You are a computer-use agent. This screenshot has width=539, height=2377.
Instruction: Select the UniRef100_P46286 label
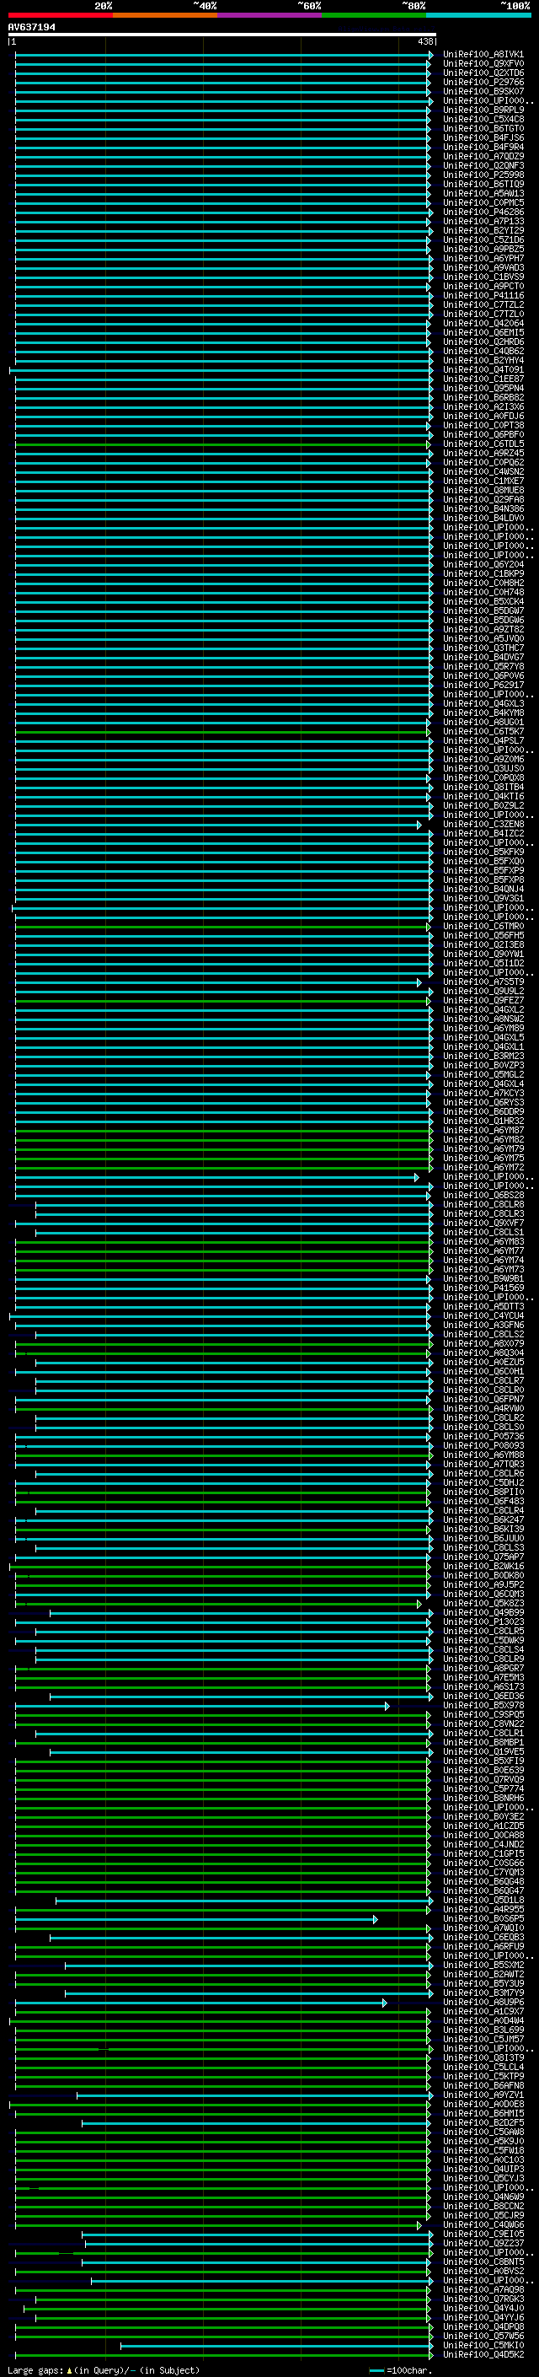[x=483, y=212]
